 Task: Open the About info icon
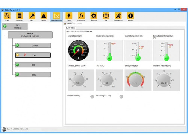point(130,16)
